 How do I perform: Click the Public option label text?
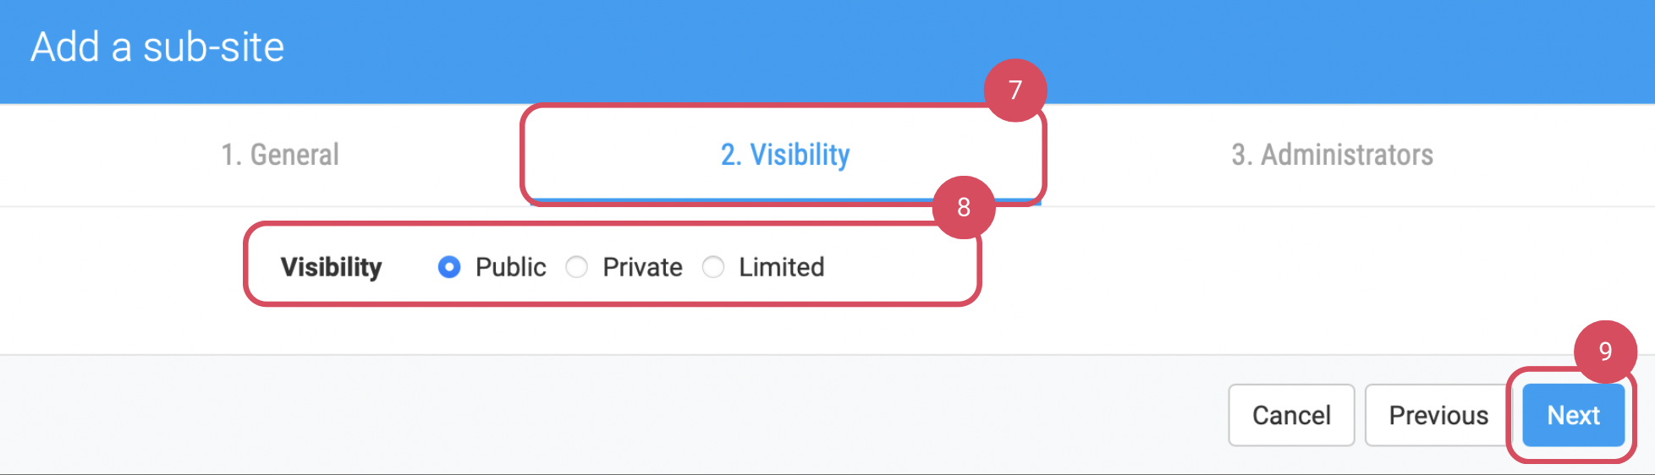[510, 267]
